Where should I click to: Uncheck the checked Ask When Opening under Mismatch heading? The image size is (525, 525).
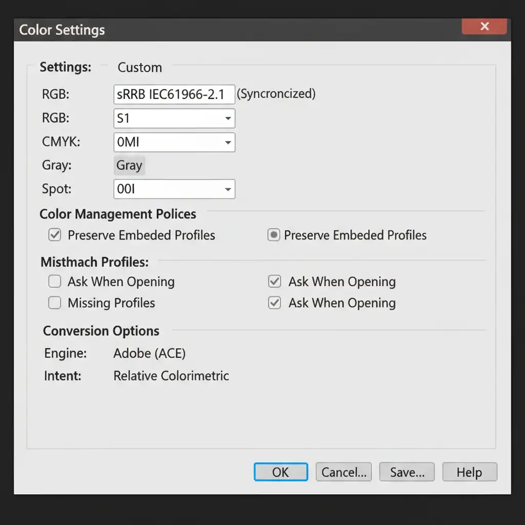(275, 281)
